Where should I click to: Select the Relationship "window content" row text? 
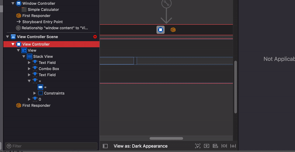[x=55, y=28]
